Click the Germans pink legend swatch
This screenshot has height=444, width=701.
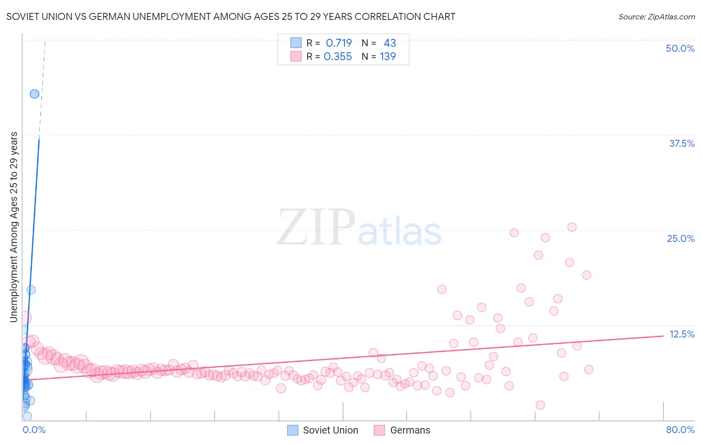click(x=380, y=430)
